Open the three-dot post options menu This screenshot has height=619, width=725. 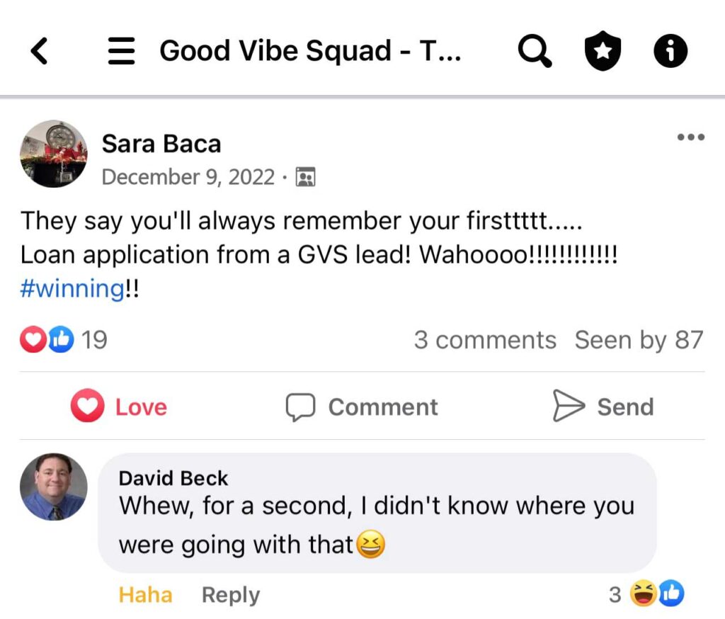(x=690, y=137)
